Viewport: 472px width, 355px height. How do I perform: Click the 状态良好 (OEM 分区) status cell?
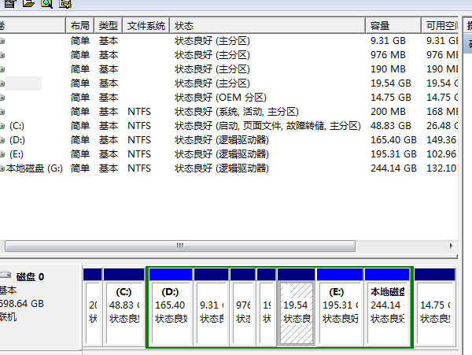coord(220,98)
